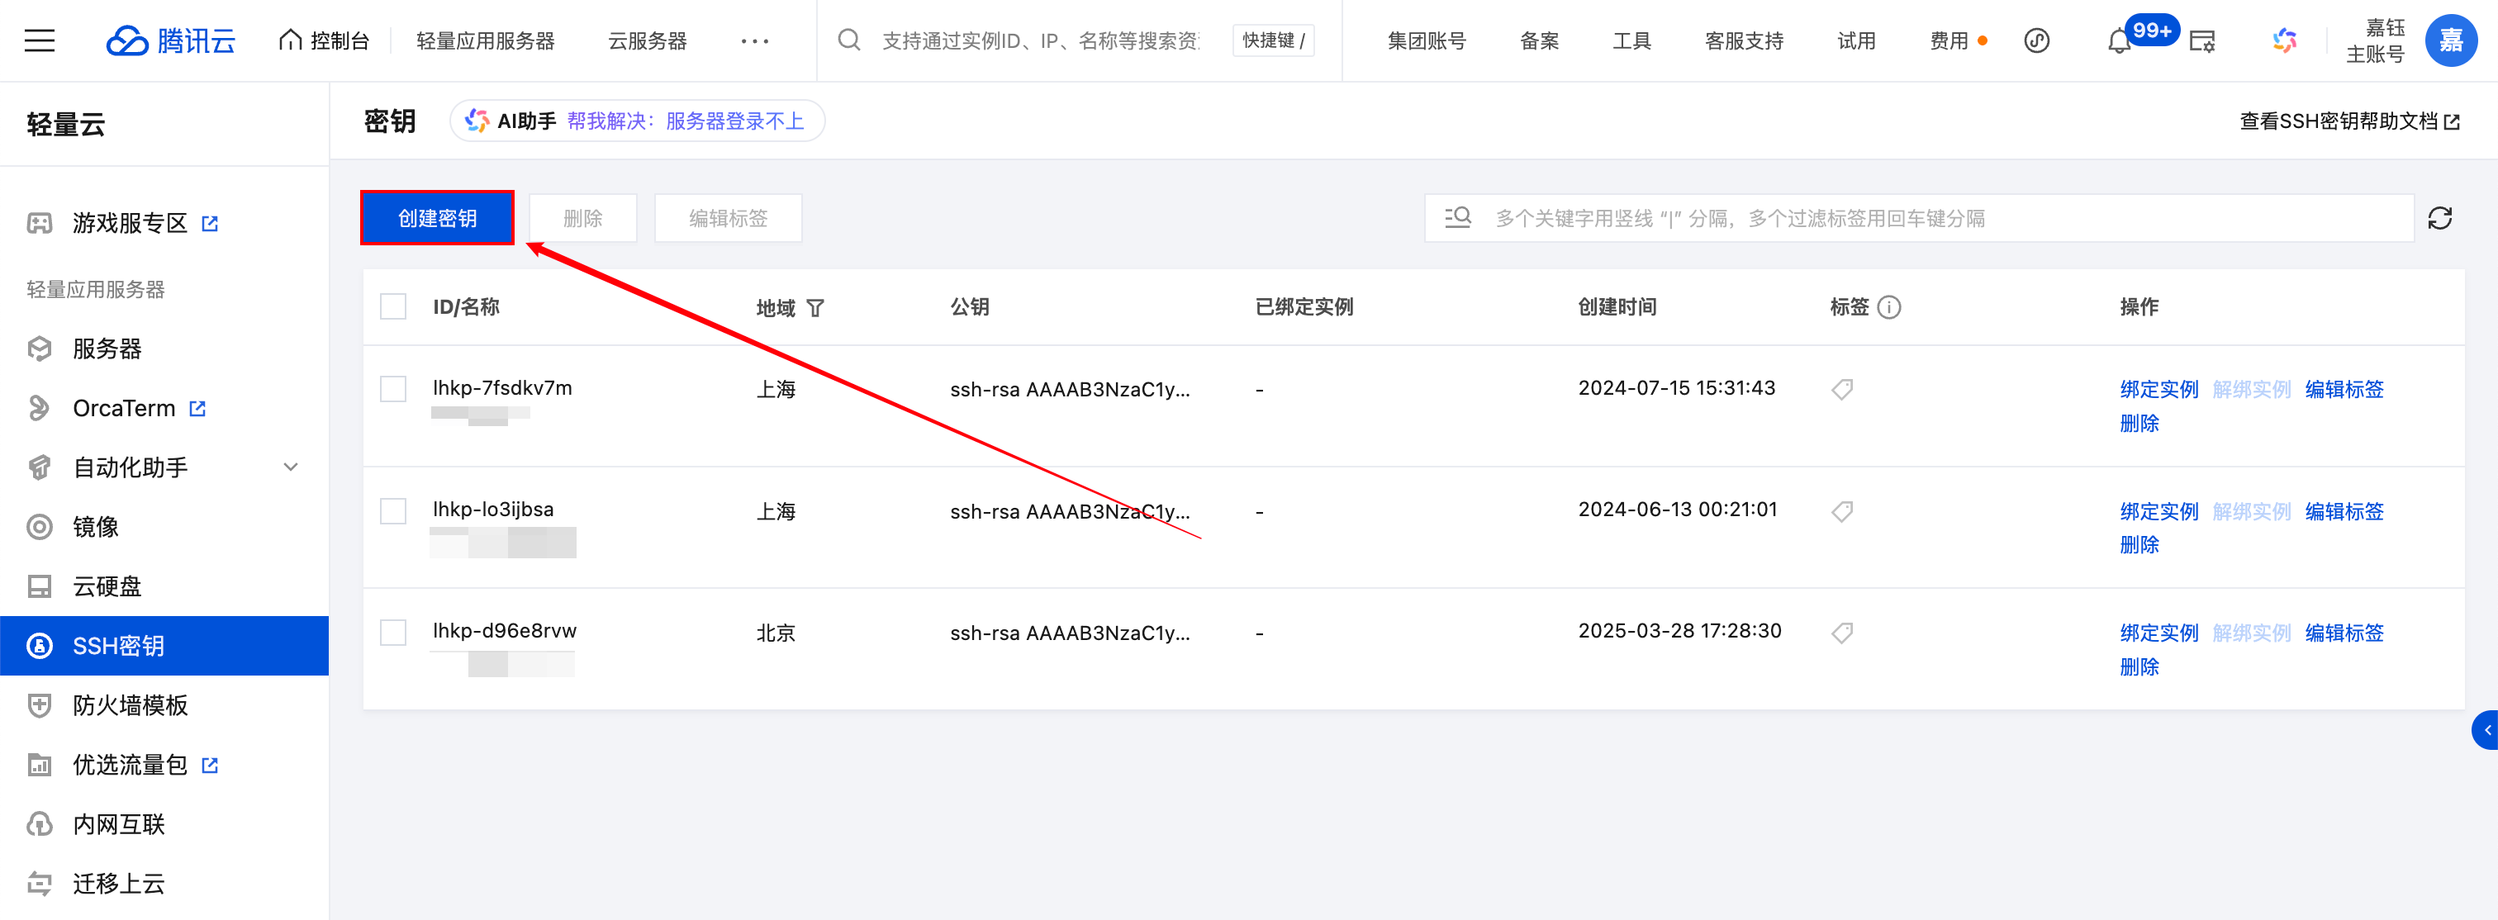Toggle the select-all header checkbox
The width and height of the screenshot is (2498, 920).
(392, 307)
